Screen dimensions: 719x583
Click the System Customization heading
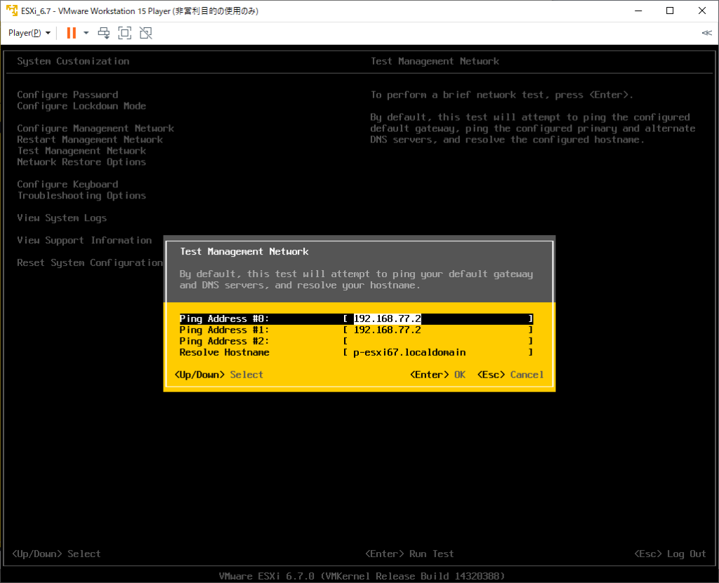73,62
